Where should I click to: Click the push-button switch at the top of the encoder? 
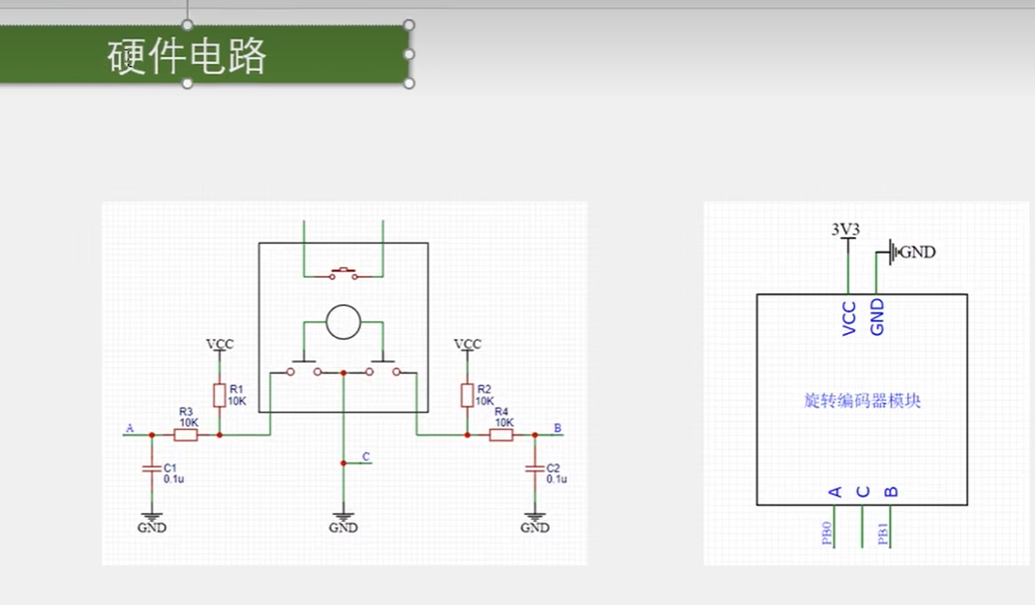pos(343,275)
